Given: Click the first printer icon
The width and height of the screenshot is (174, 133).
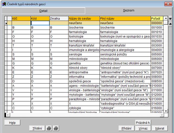Looking at the screenshot, I should (x=49, y=128).
